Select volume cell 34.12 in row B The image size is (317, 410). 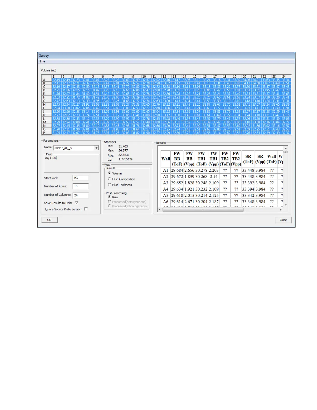coord(246,83)
